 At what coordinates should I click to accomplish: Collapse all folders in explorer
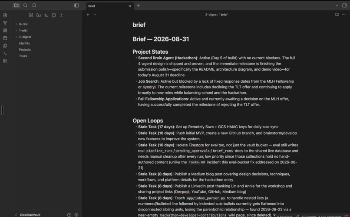[61, 15]
